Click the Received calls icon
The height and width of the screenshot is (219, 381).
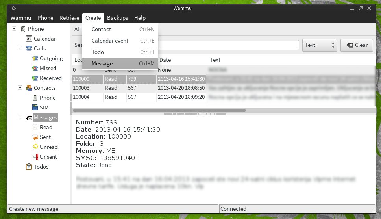point(35,78)
